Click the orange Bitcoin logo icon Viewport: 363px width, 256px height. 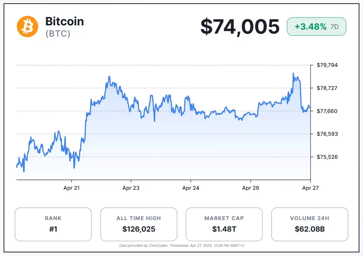(x=28, y=26)
